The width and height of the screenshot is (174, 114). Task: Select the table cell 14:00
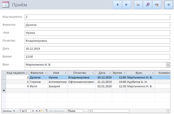(x=119, y=82)
